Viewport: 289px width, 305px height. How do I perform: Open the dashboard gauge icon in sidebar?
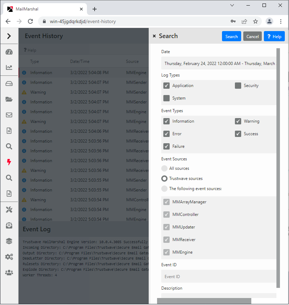pyautogui.click(x=9, y=52)
